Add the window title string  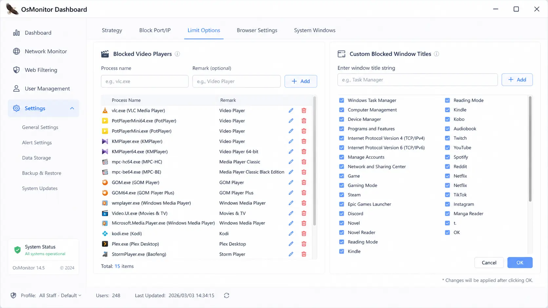coord(517,80)
